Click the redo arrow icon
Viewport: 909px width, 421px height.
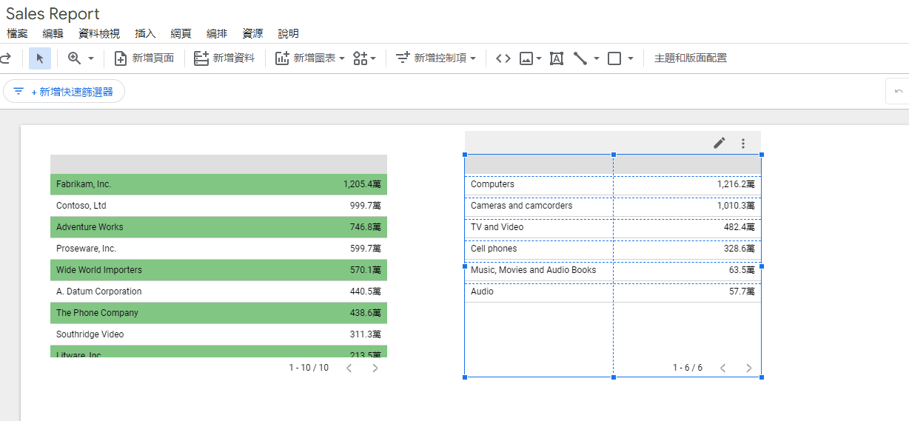(6, 58)
